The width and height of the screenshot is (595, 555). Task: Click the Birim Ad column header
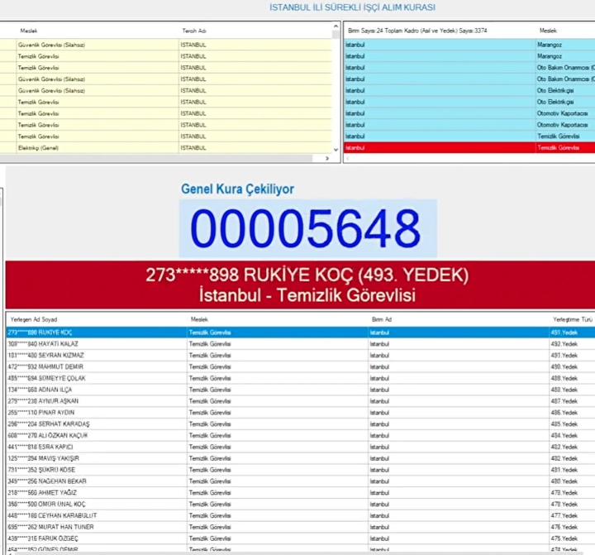point(382,319)
